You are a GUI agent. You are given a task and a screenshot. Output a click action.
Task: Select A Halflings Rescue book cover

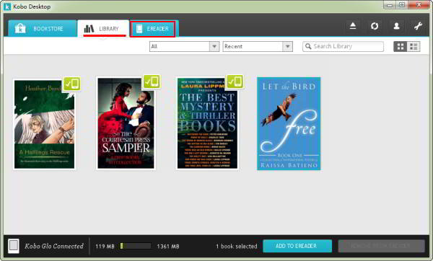pyautogui.click(x=44, y=124)
